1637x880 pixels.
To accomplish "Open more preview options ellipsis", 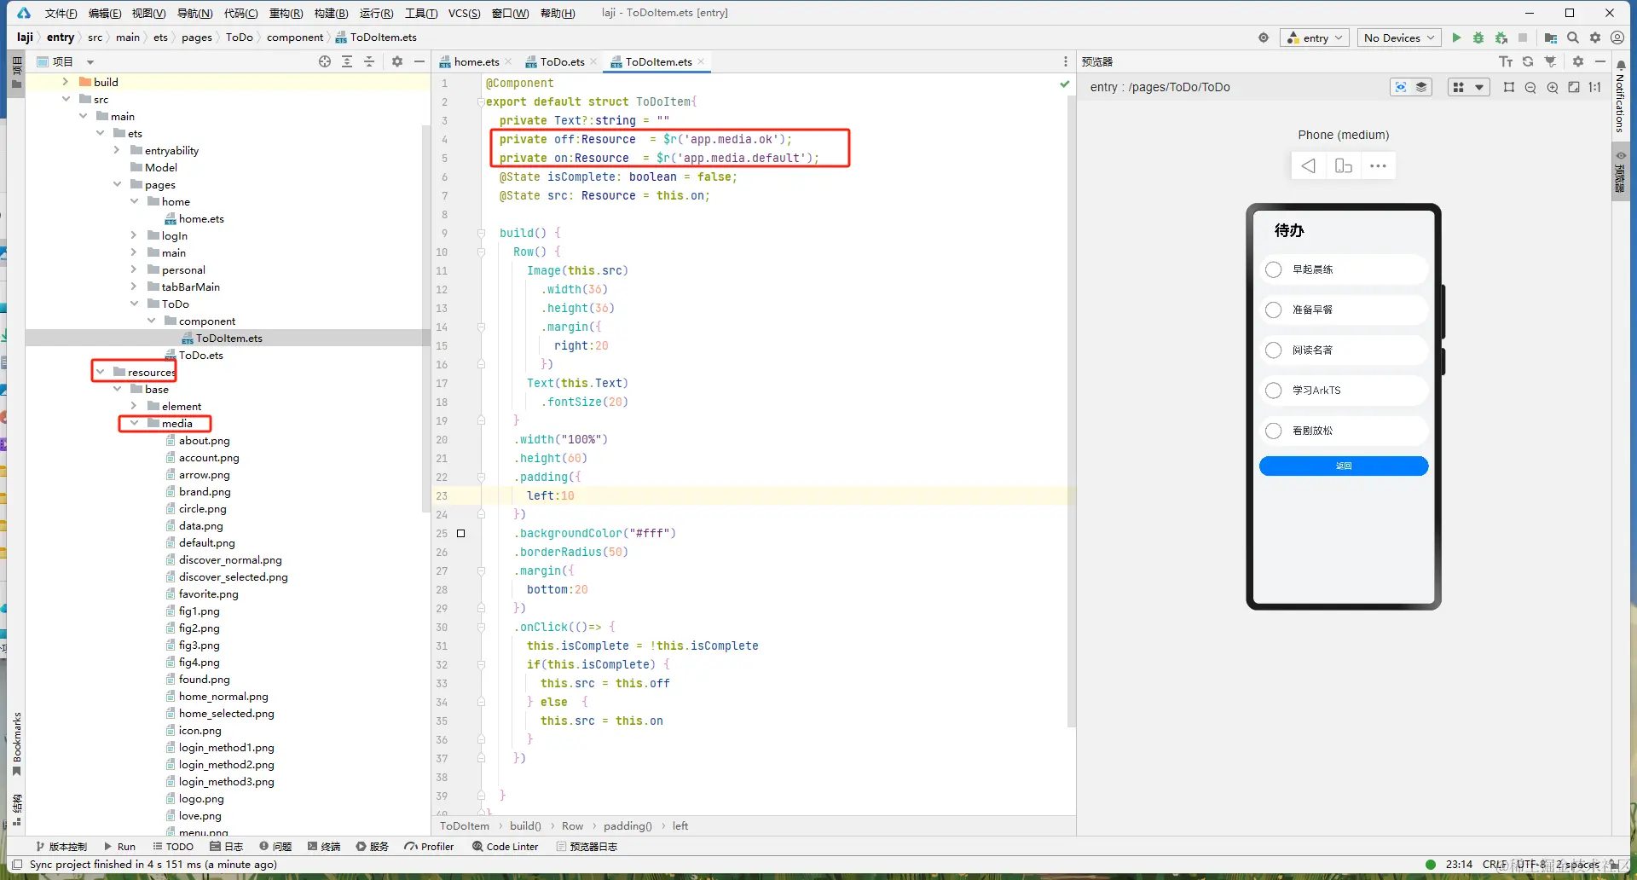I will (x=1378, y=165).
